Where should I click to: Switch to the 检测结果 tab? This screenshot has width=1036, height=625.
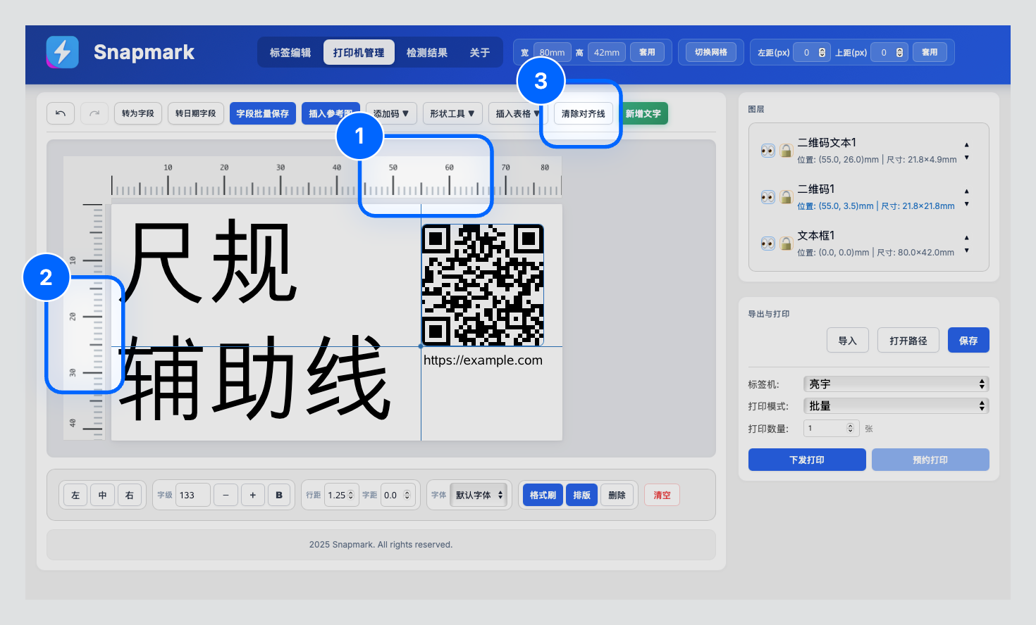coord(428,51)
